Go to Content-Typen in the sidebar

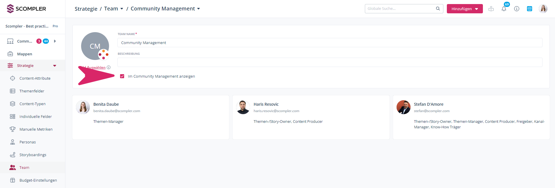tap(32, 104)
